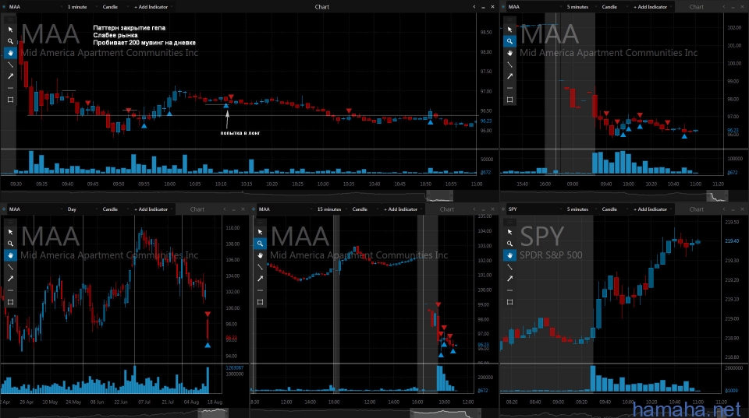The height and width of the screenshot is (418, 749).
Task: Click the active zoom tool in top MAA 5 minutes chart
Action: click(x=509, y=41)
